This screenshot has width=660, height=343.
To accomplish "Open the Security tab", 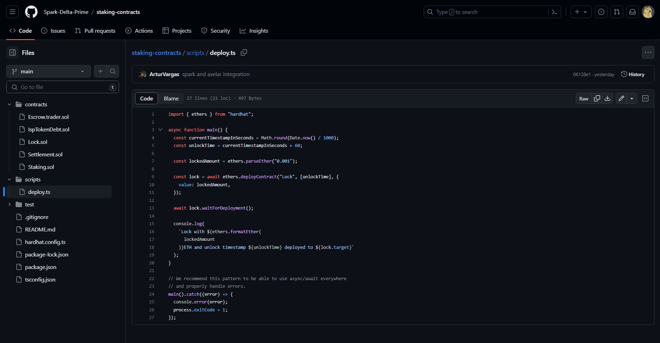I will [x=216, y=31].
